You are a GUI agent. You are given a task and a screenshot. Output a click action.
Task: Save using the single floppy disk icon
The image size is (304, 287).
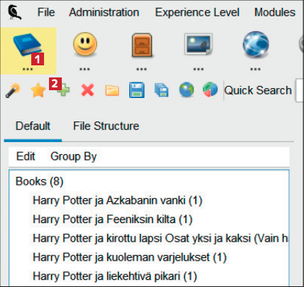136,90
